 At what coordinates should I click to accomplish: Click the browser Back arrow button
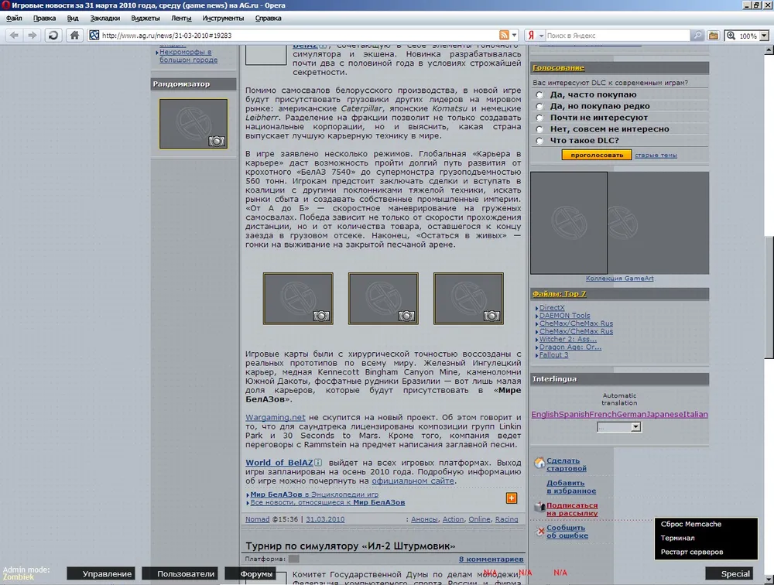pos(14,35)
